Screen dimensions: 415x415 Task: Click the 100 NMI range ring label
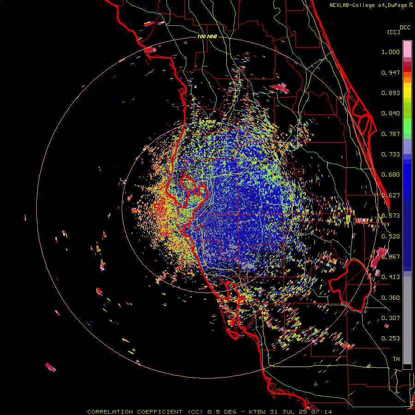point(207,36)
